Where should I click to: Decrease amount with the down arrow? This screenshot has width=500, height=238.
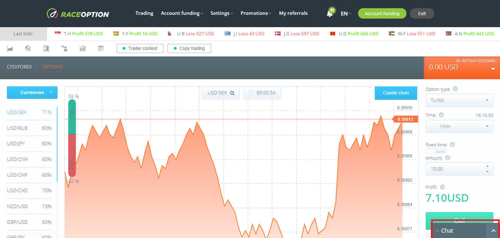point(488,172)
